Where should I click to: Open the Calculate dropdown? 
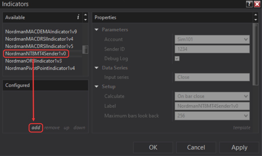coord(212,96)
